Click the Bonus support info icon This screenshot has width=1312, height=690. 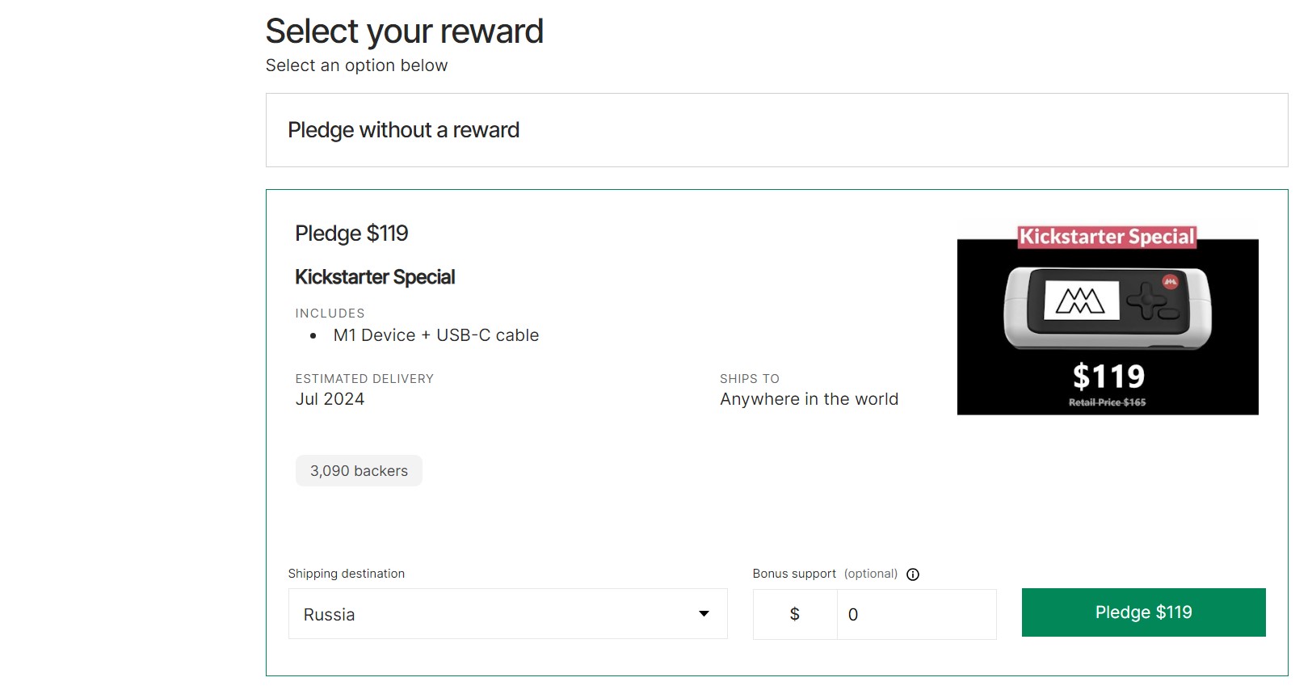coord(913,574)
